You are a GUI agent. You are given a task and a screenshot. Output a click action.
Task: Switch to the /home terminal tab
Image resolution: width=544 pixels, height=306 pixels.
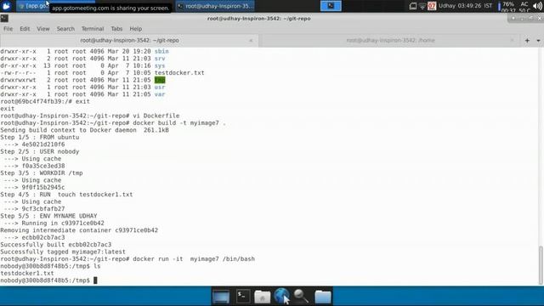[390, 41]
